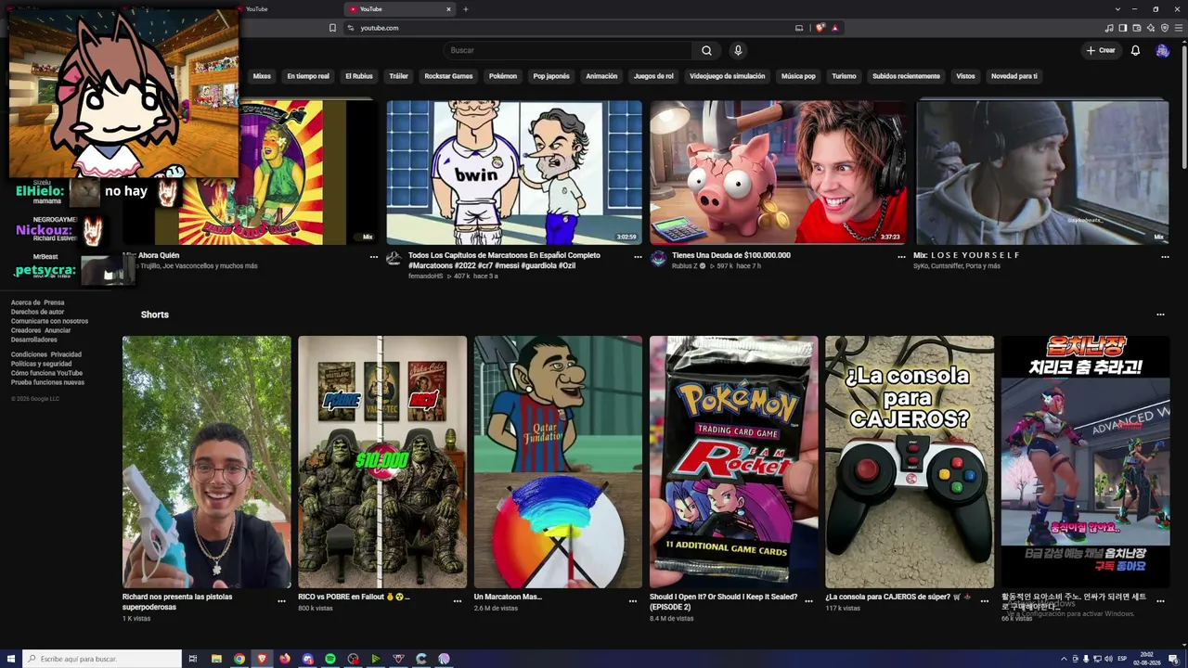
Task: Open Google Chrome from the taskbar
Action: 239,659
